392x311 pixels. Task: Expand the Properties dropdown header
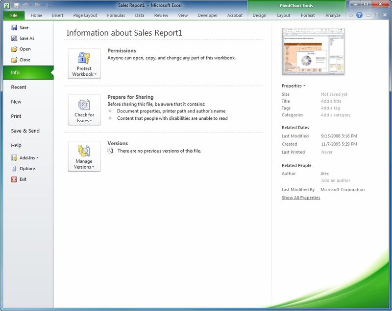pyautogui.click(x=294, y=86)
